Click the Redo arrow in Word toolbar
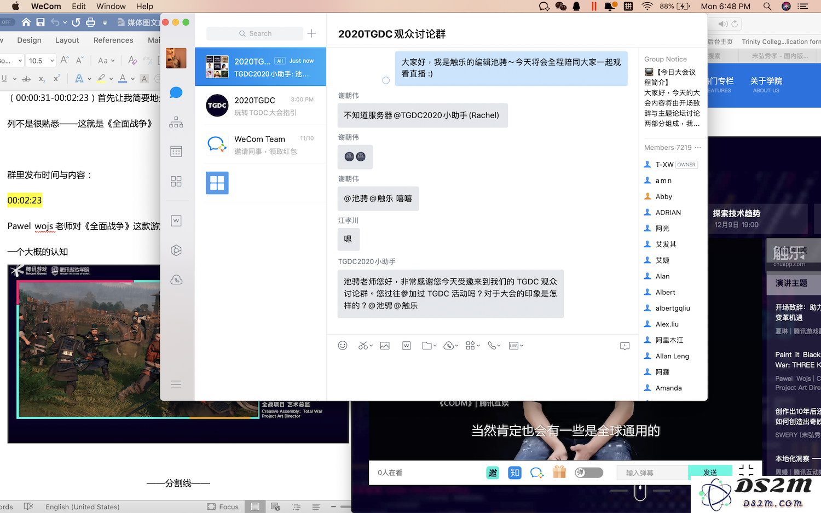The image size is (821, 513). (76, 22)
